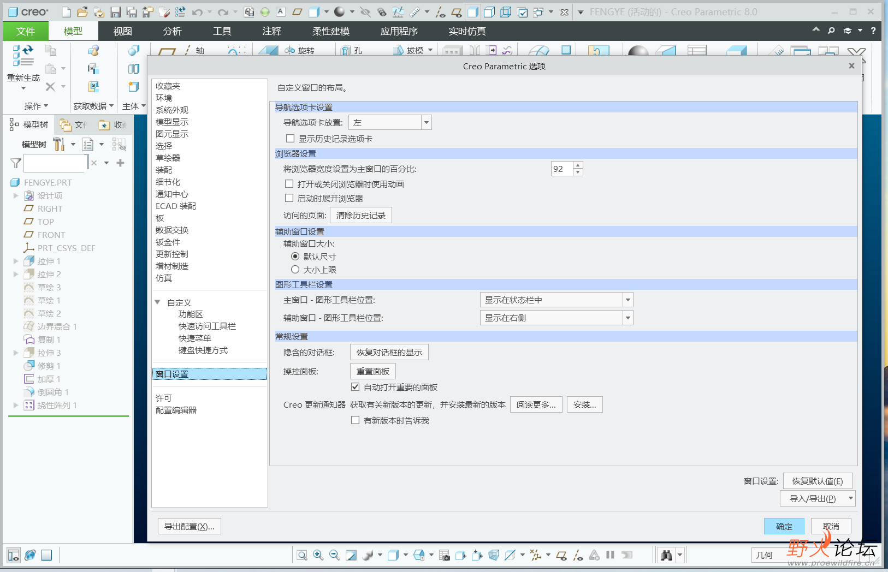Undo the last action in the top toolbar
Image resolution: width=888 pixels, height=572 pixels.
[197, 11]
